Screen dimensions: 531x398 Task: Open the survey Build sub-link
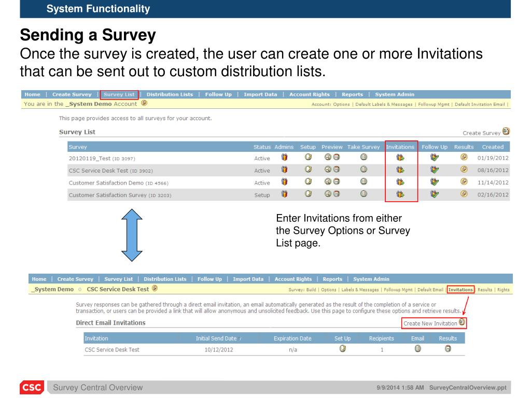311,290
